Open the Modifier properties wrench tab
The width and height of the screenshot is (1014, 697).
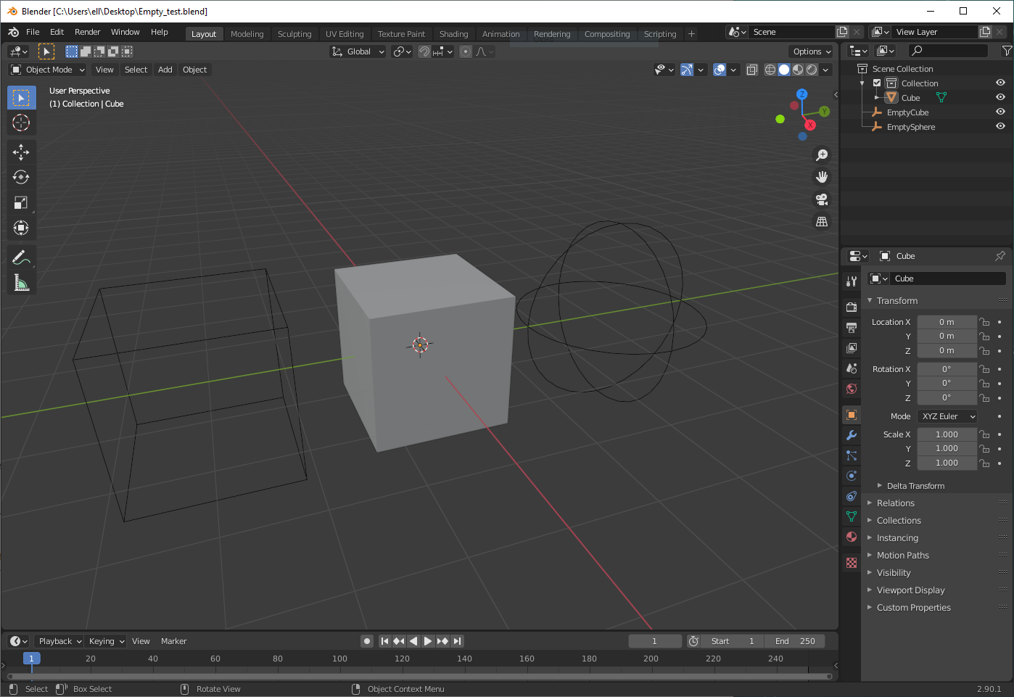851,435
